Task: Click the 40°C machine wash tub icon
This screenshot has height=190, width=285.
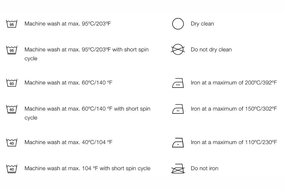Action: [12, 142]
